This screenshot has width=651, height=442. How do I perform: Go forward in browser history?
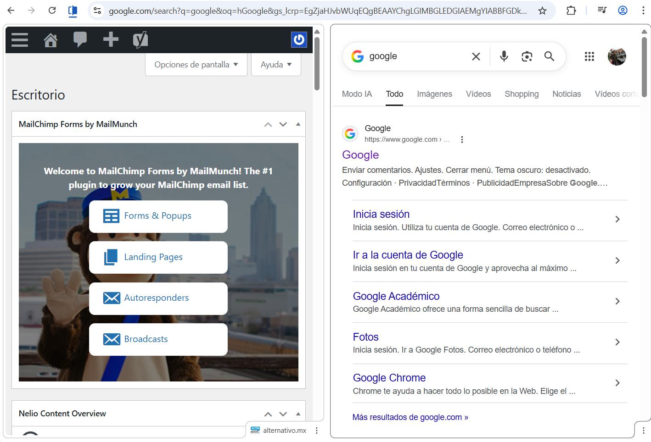[31, 10]
